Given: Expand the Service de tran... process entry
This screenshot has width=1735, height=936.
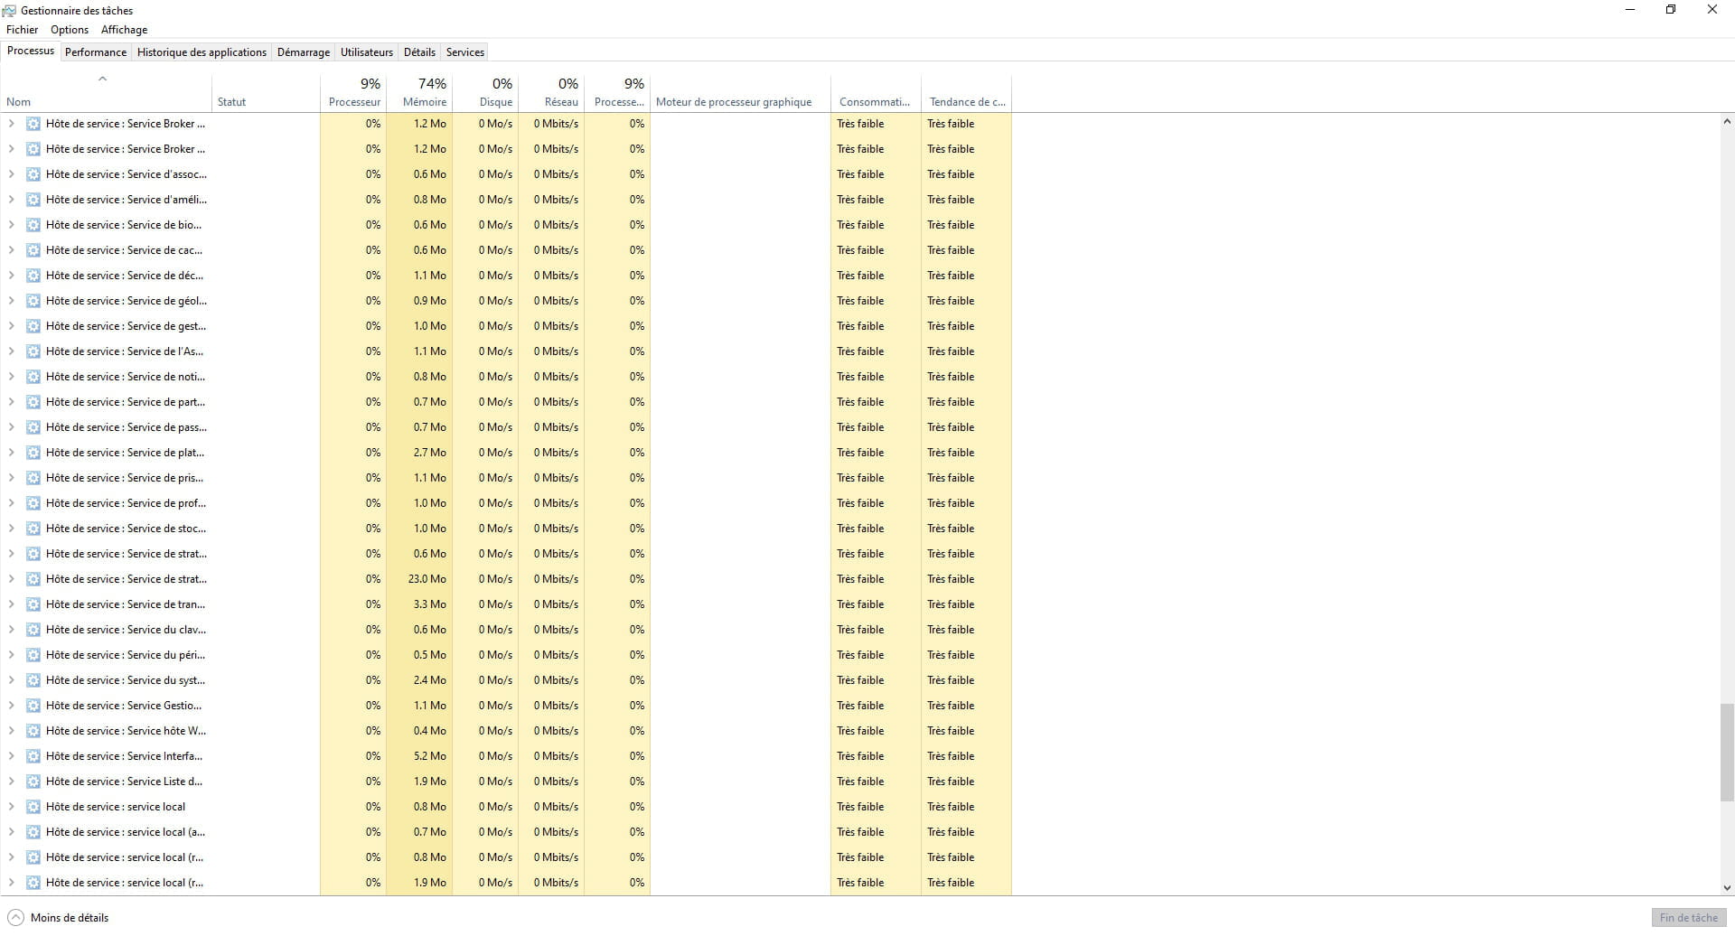Looking at the screenshot, I should point(11,604).
